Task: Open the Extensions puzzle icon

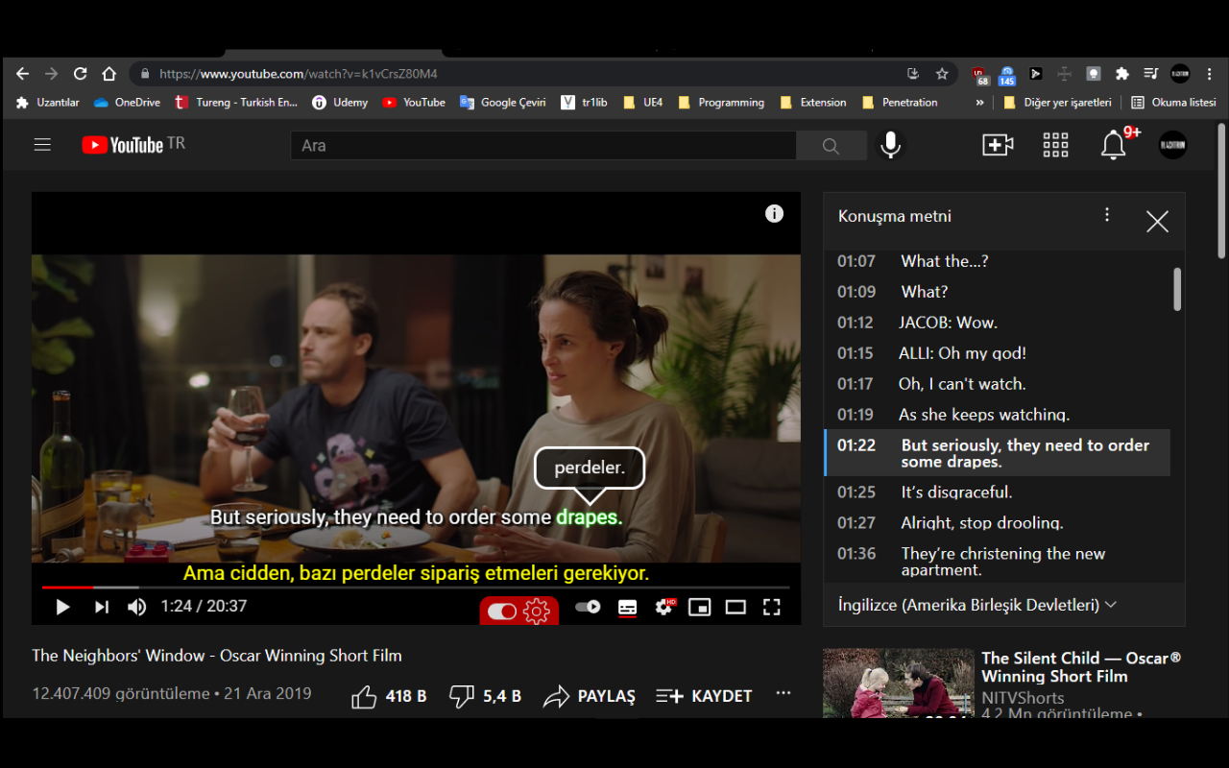Action: click(x=1121, y=74)
